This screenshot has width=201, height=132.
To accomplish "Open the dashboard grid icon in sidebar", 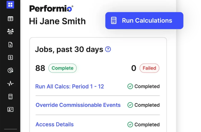I will tap(10, 5).
